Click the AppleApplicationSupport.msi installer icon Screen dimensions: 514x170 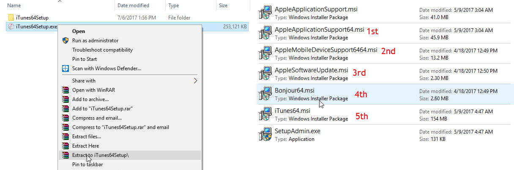coord(265,13)
